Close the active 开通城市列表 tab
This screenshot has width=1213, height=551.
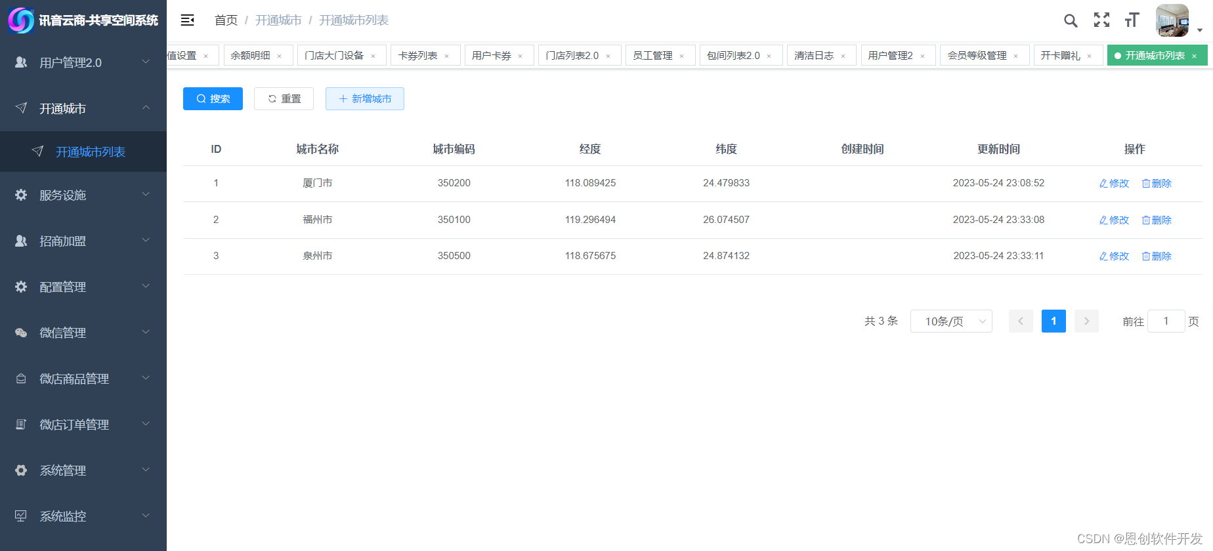(1195, 56)
